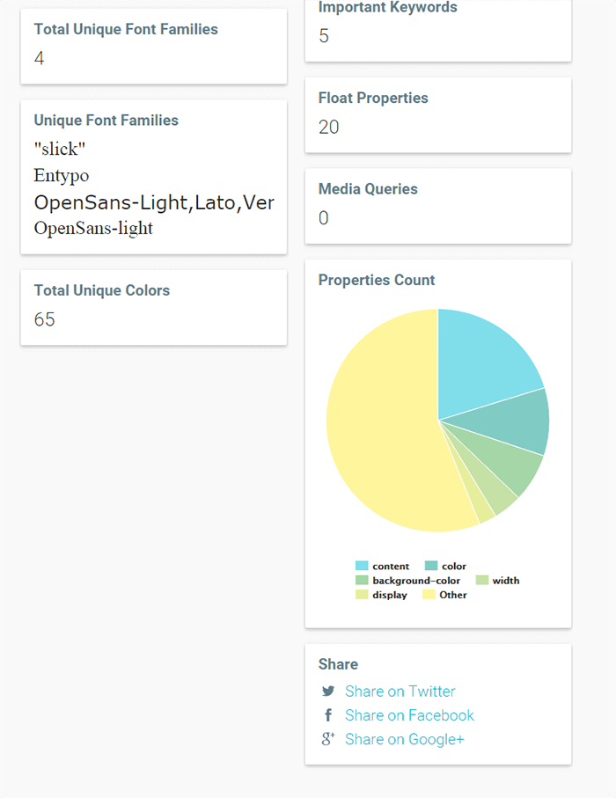Click the background-color legend swatch
This screenshot has height=798, width=616.
[362, 581]
